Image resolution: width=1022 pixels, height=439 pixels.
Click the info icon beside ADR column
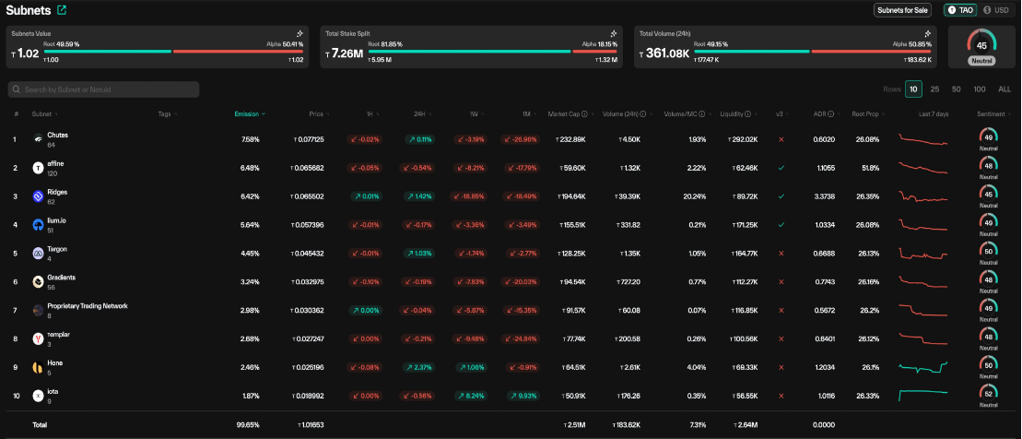coord(830,114)
